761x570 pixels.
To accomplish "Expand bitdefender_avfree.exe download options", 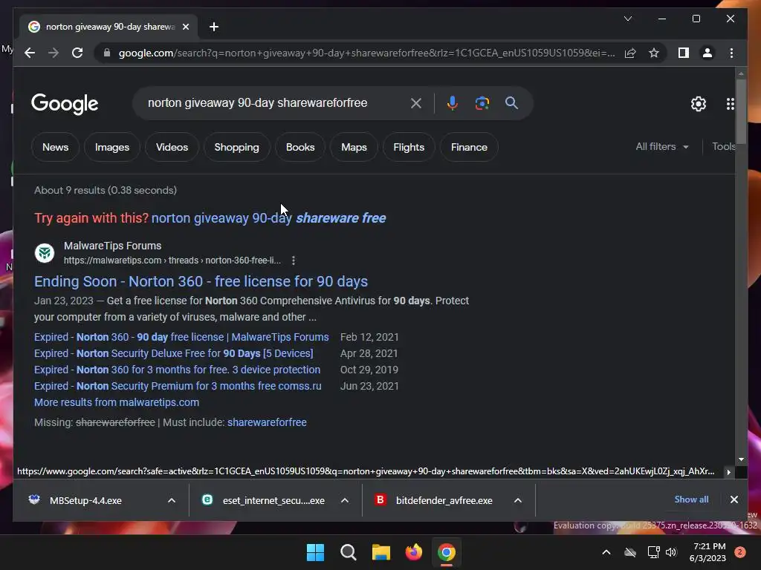I will pos(518,500).
